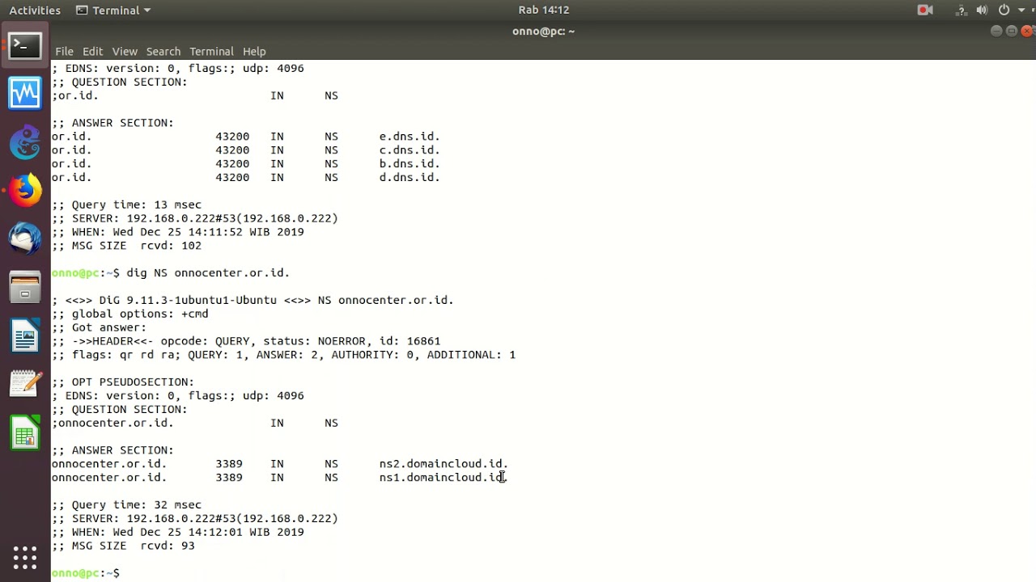Open the chameleon app in the dock

point(25,142)
